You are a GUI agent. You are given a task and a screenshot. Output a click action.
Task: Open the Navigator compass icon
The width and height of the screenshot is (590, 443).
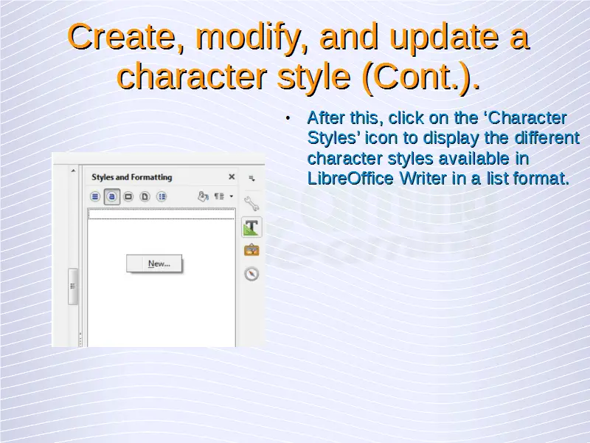click(251, 274)
